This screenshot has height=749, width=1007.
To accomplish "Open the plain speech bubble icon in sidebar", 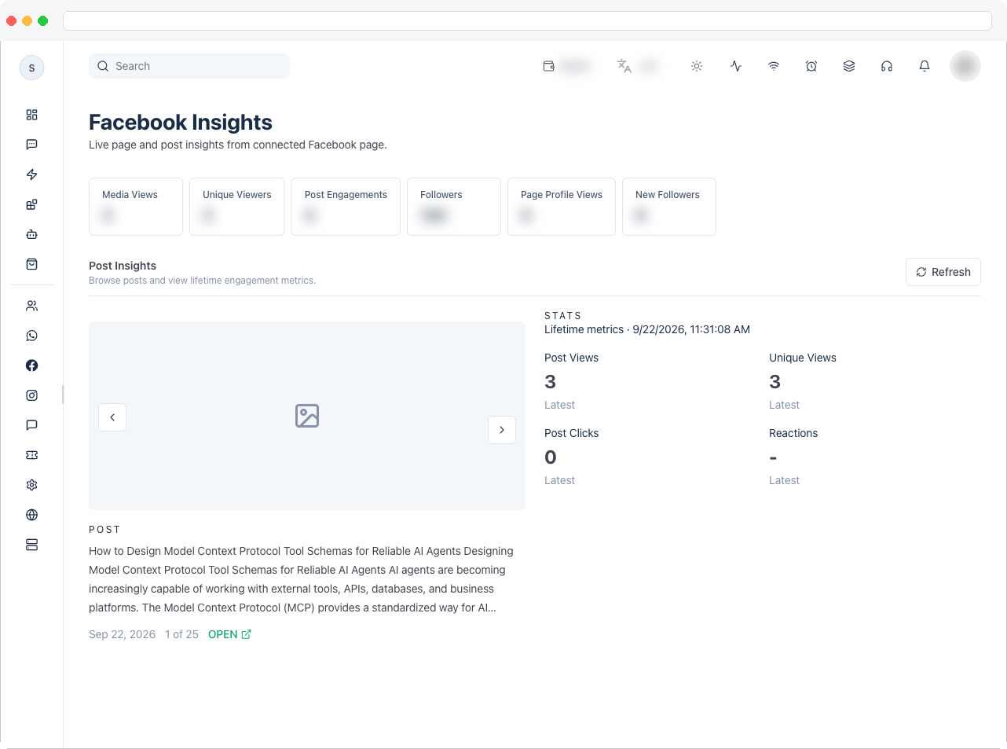I will pyautogui.click(x=31, y=425).
